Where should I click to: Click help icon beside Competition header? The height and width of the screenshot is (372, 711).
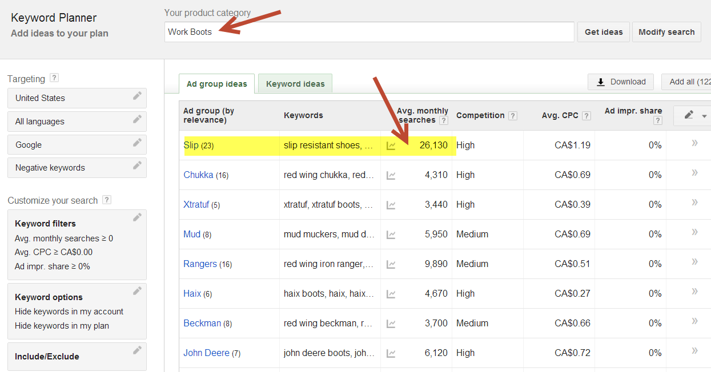coord(513,116)
